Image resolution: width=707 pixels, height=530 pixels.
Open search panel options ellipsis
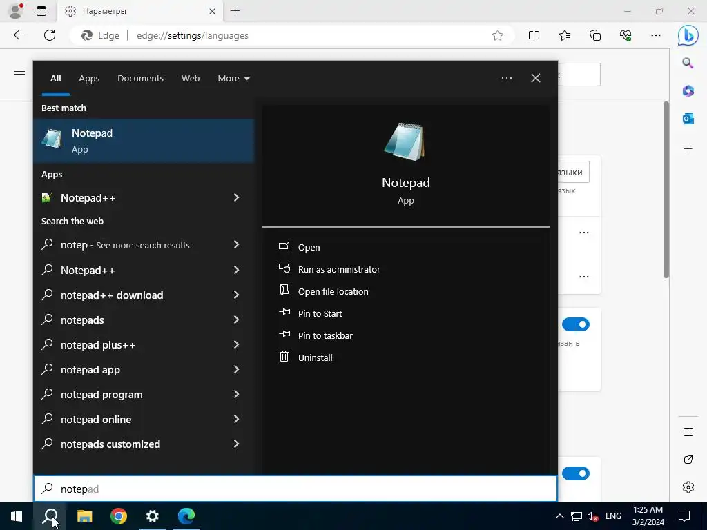507,78
